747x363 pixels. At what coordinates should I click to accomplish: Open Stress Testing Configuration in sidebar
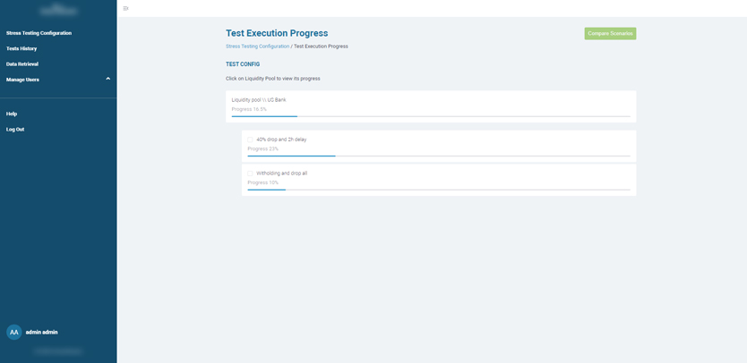tap(39, 33)
